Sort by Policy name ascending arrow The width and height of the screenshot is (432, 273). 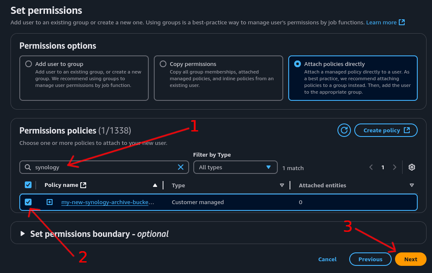click(x=155, y=185)
